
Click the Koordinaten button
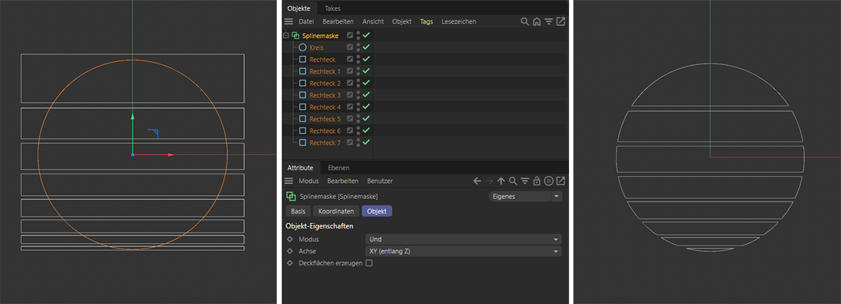[x=335, y=212]
